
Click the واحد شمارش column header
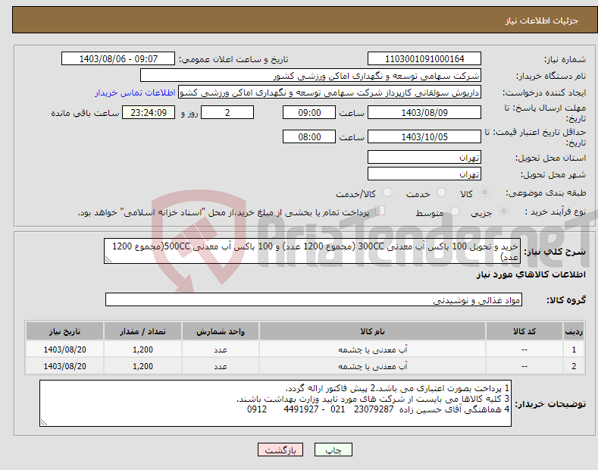point(221,331)
